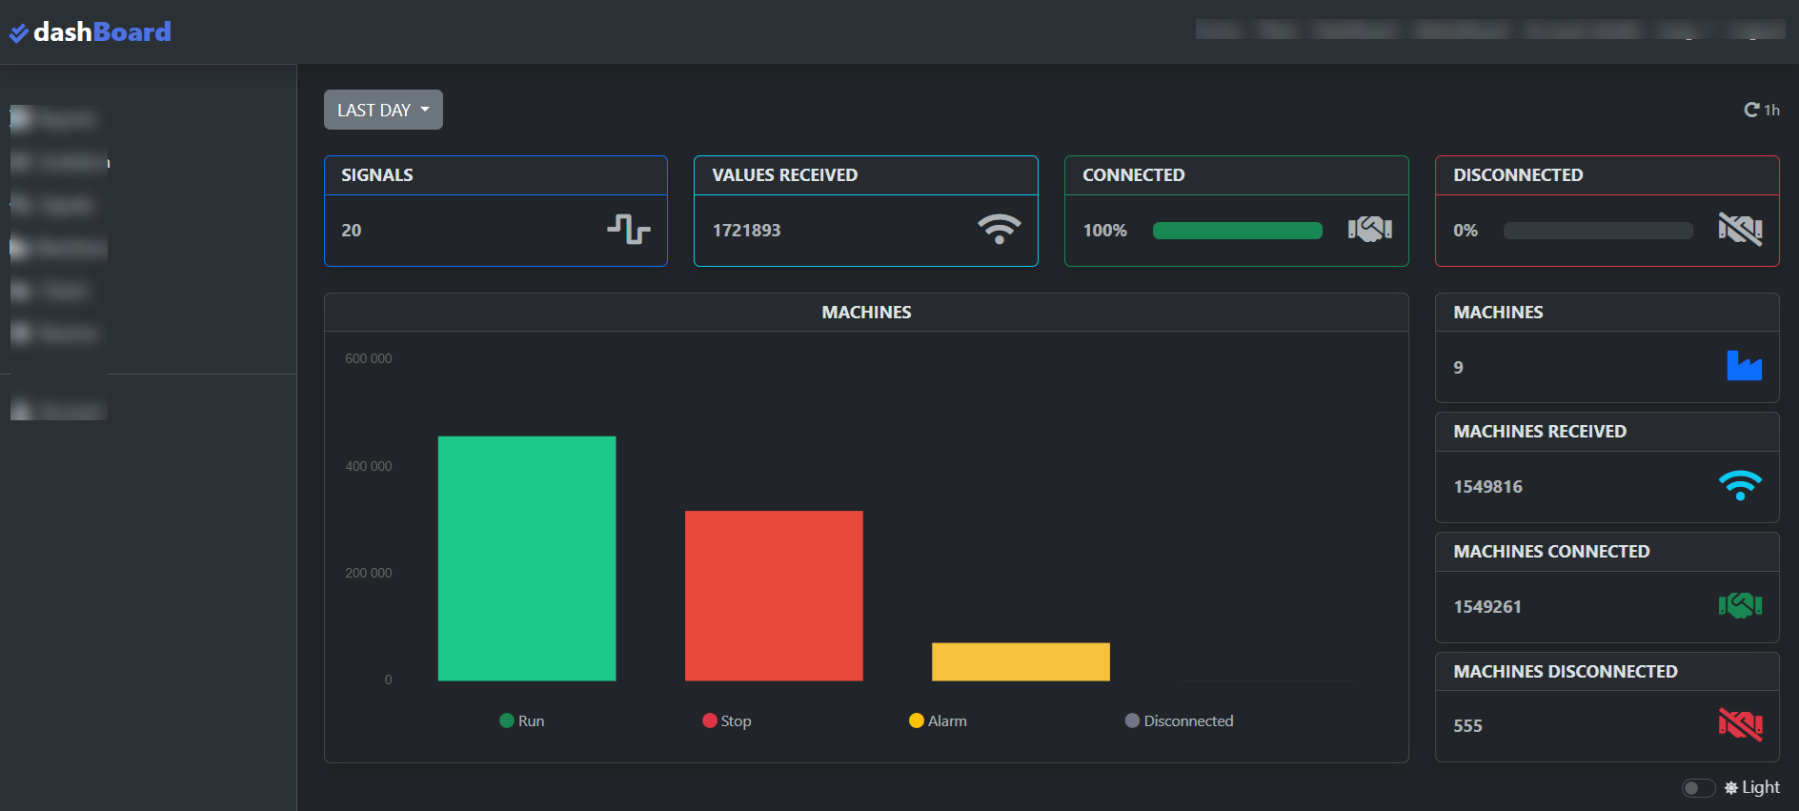
Task: Select the SIGNALS card header
Action: [495, 175]
